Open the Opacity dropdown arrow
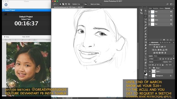Viewport: 177px width, 99px height. click(x=173, y=62)
